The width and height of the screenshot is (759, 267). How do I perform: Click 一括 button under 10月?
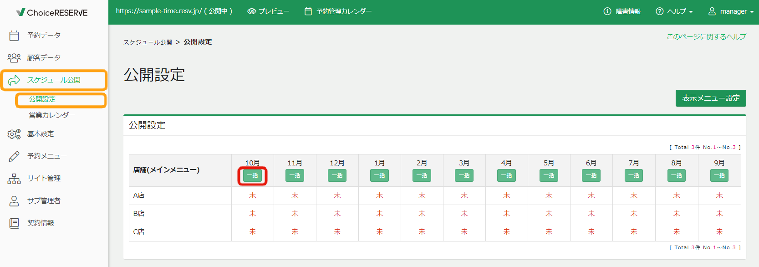[253, 175]
